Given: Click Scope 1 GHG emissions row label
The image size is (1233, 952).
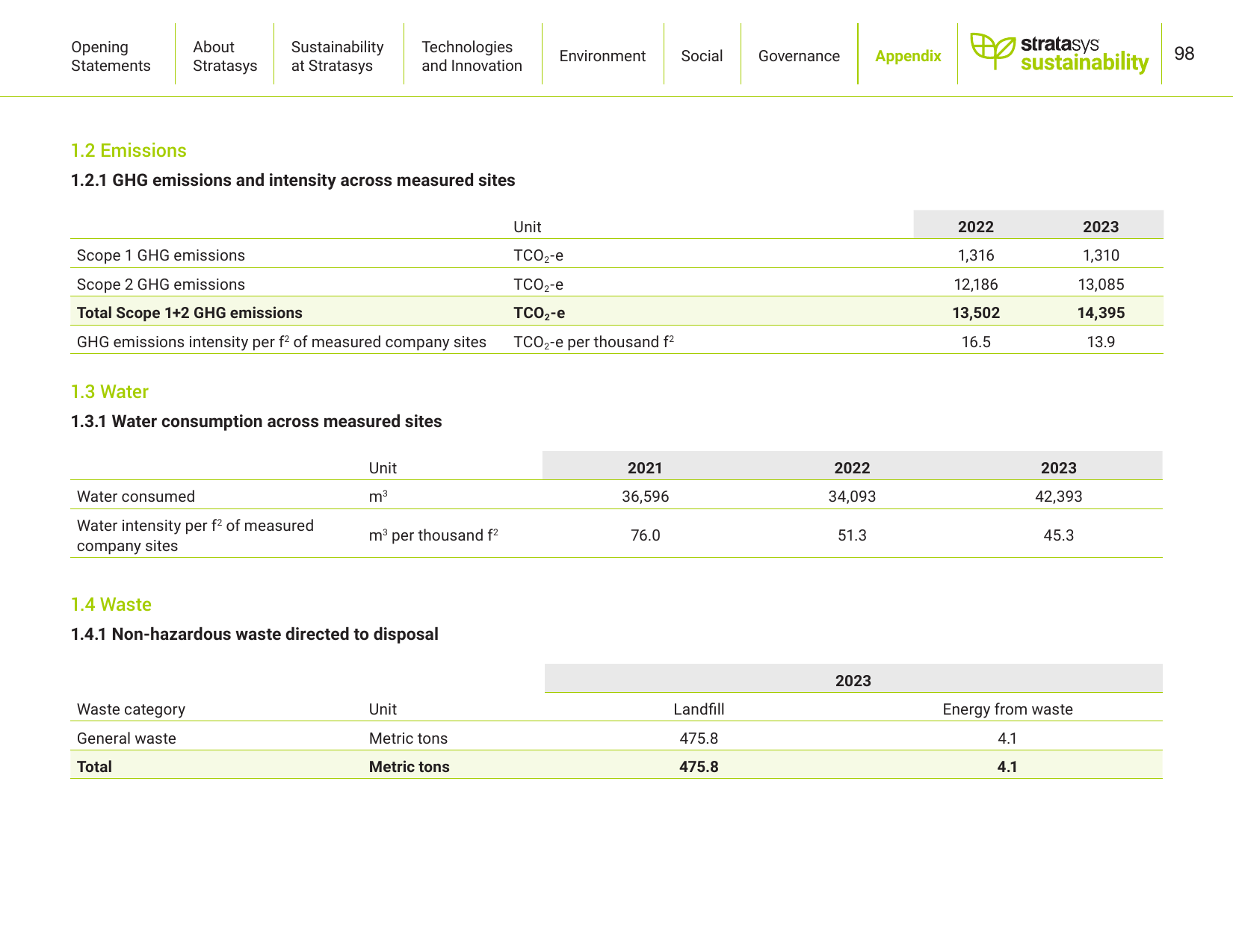Looking at the screenshot, I should [161, 255].
